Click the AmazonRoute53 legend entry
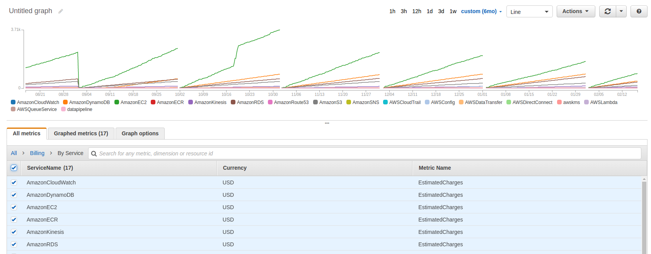This screenshot has width=651, height=254. coord(288,102)
